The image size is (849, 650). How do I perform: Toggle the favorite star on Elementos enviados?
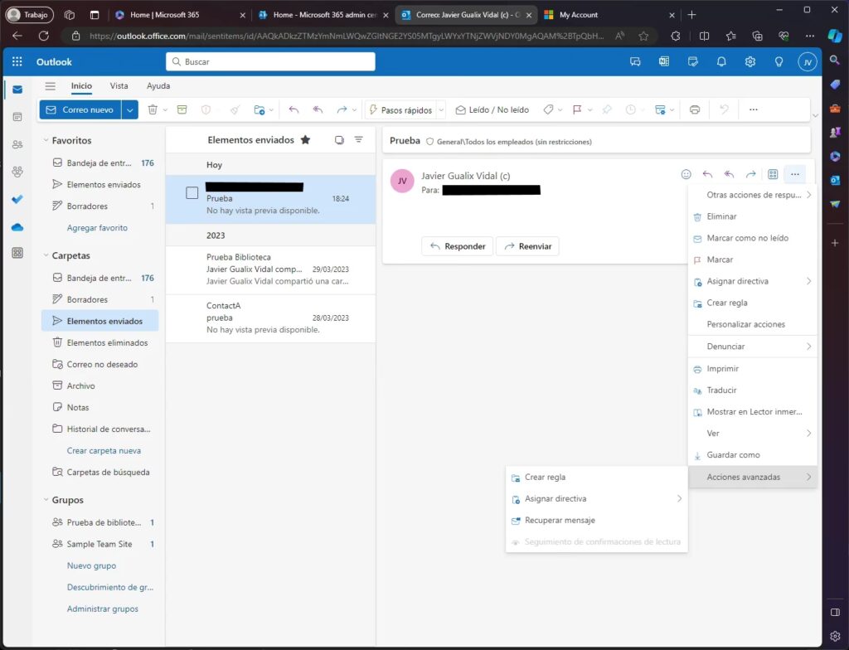point(305,140)
